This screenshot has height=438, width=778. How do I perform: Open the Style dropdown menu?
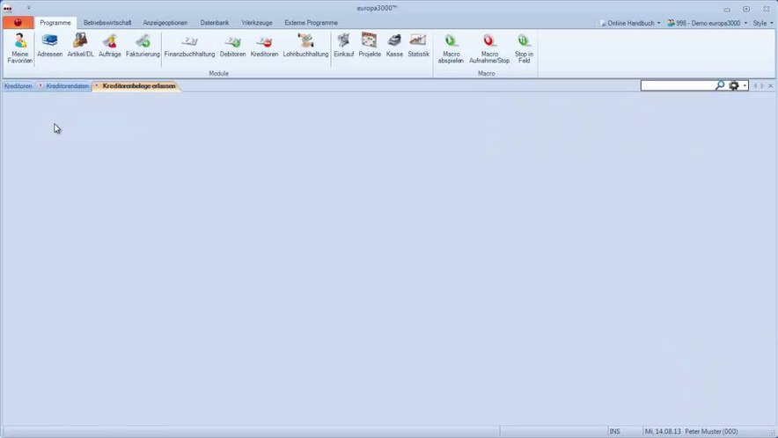coord(761,23)
